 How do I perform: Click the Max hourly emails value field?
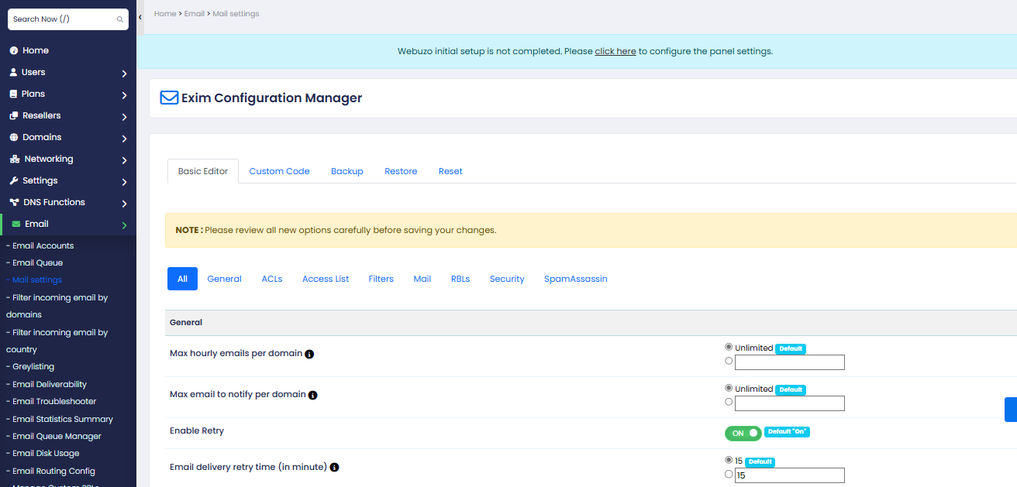point(789,362)
